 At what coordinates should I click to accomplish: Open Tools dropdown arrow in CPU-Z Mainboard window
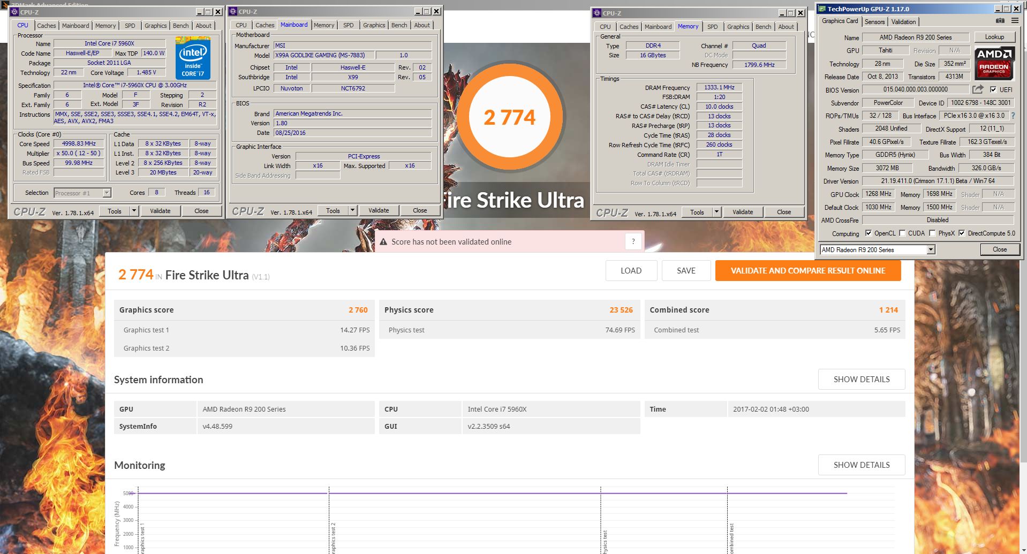353,210
